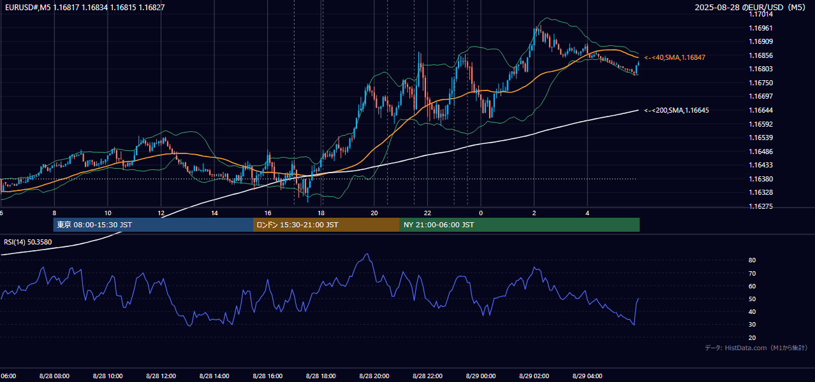
Task: Click the bottom date label 8/29 02:00
Action: click(x=534, y=376)
